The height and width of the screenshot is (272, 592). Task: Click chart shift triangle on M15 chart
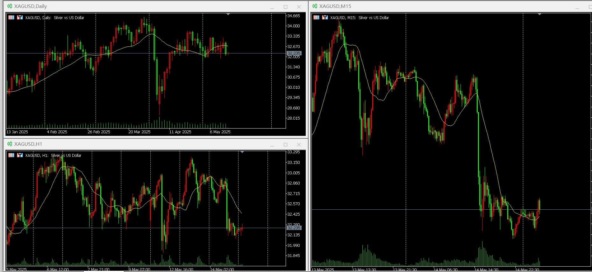click(x=539, y=14)
